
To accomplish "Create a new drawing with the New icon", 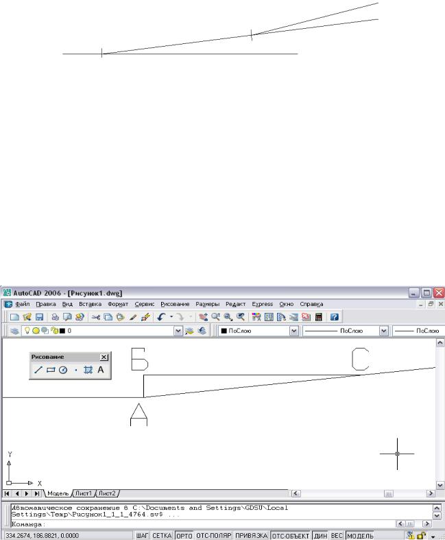I will (14, 317).
